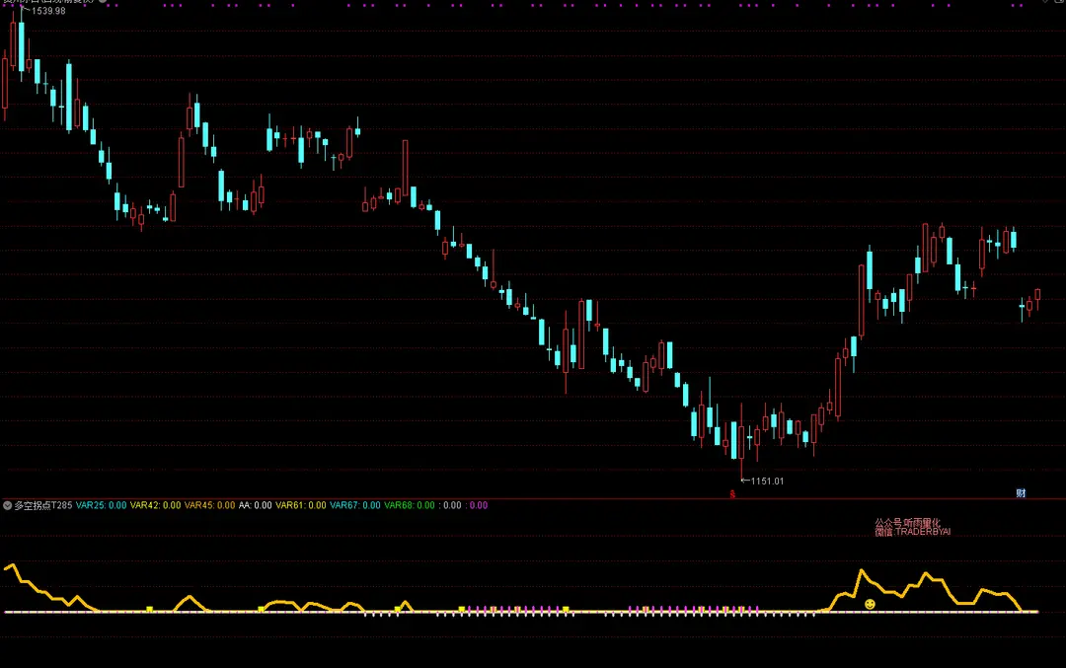Image resolution: width=1066 pixels, height=668 pixels.
Task: Click the magenta 0.00 value at the end of the indicator row
Action: (479, 505)
